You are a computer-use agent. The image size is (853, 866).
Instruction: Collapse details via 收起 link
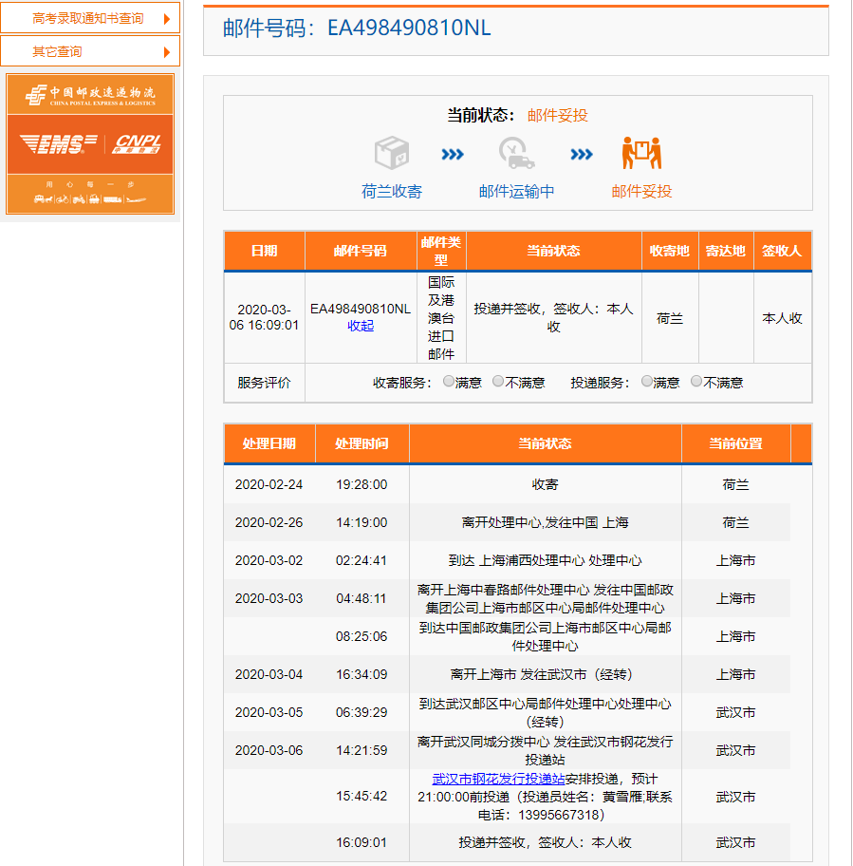361,326
